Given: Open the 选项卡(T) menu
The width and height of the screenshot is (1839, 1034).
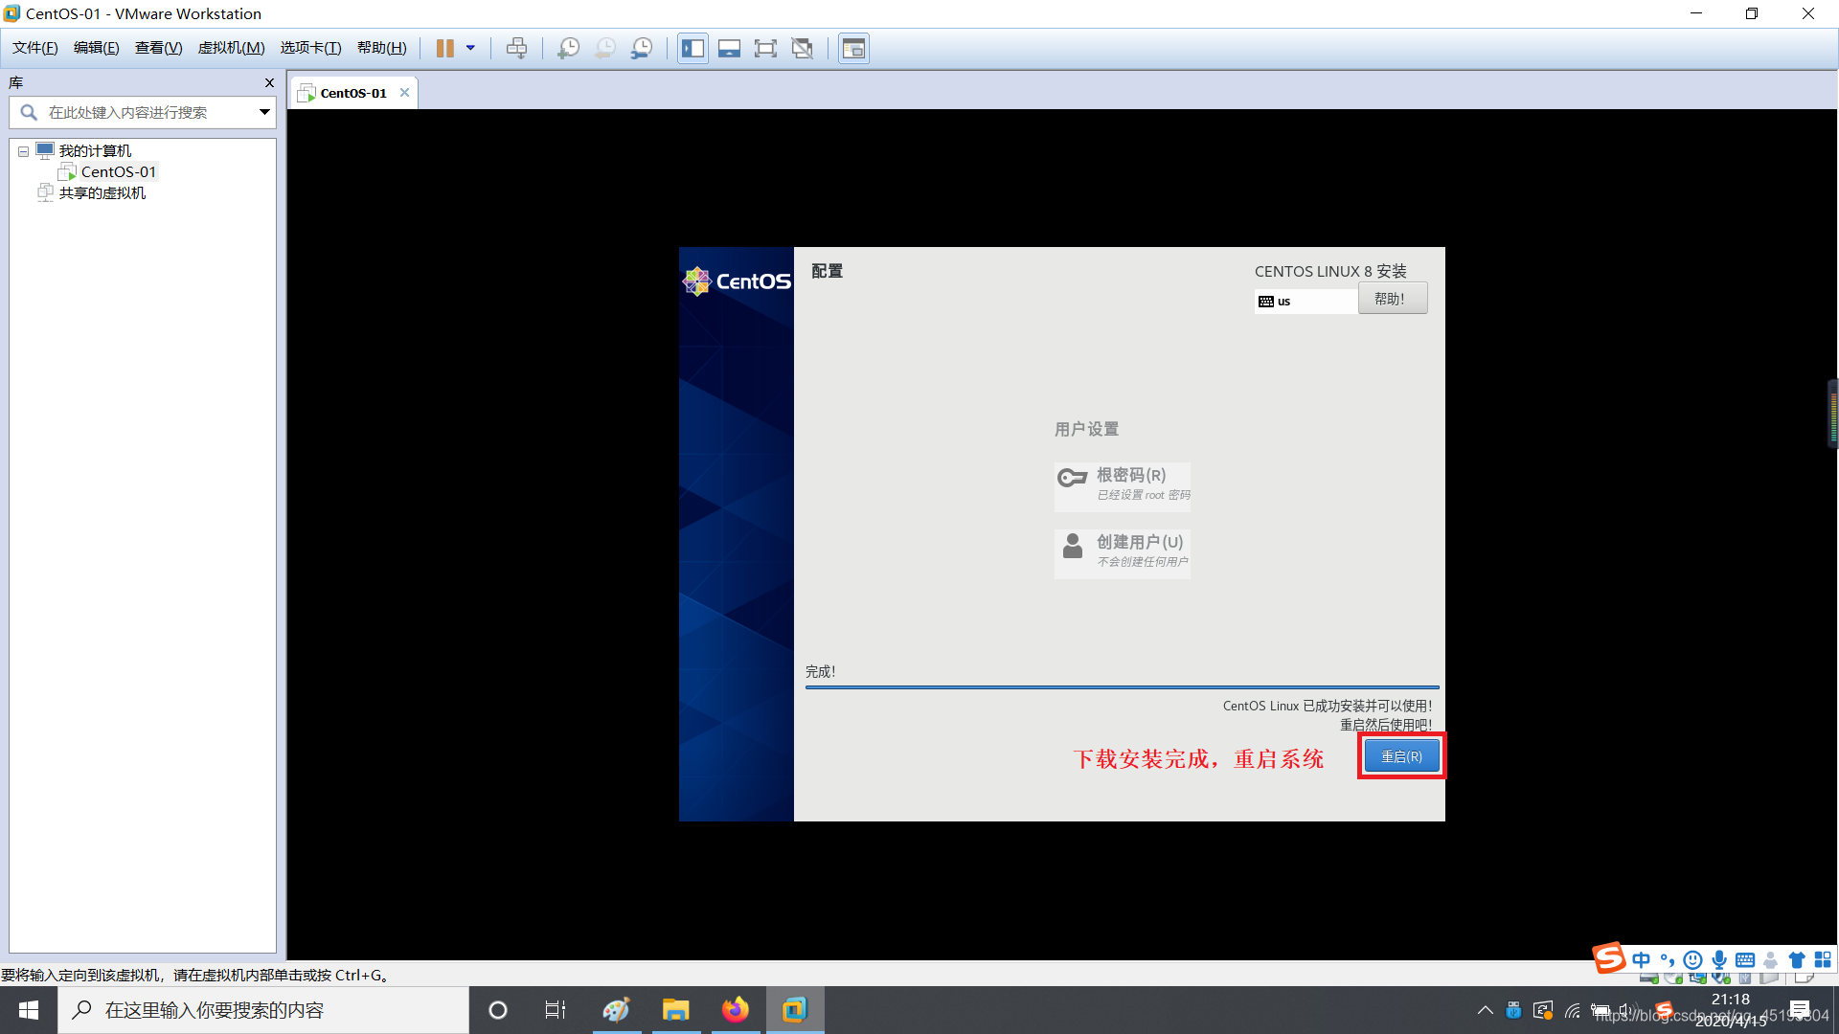Looking at the screenshot, I should coord(310,48).
